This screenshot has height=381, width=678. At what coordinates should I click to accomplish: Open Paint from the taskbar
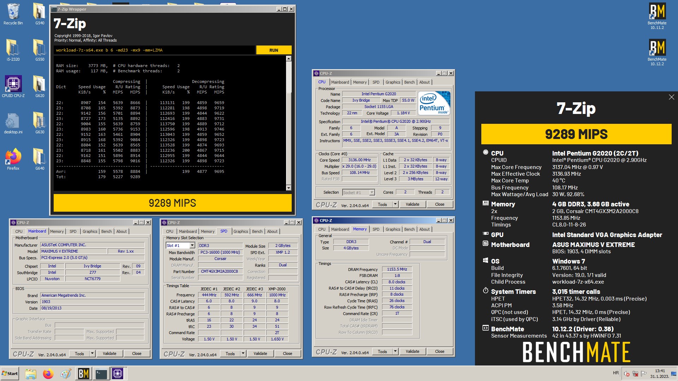click(x=66, y=374)
